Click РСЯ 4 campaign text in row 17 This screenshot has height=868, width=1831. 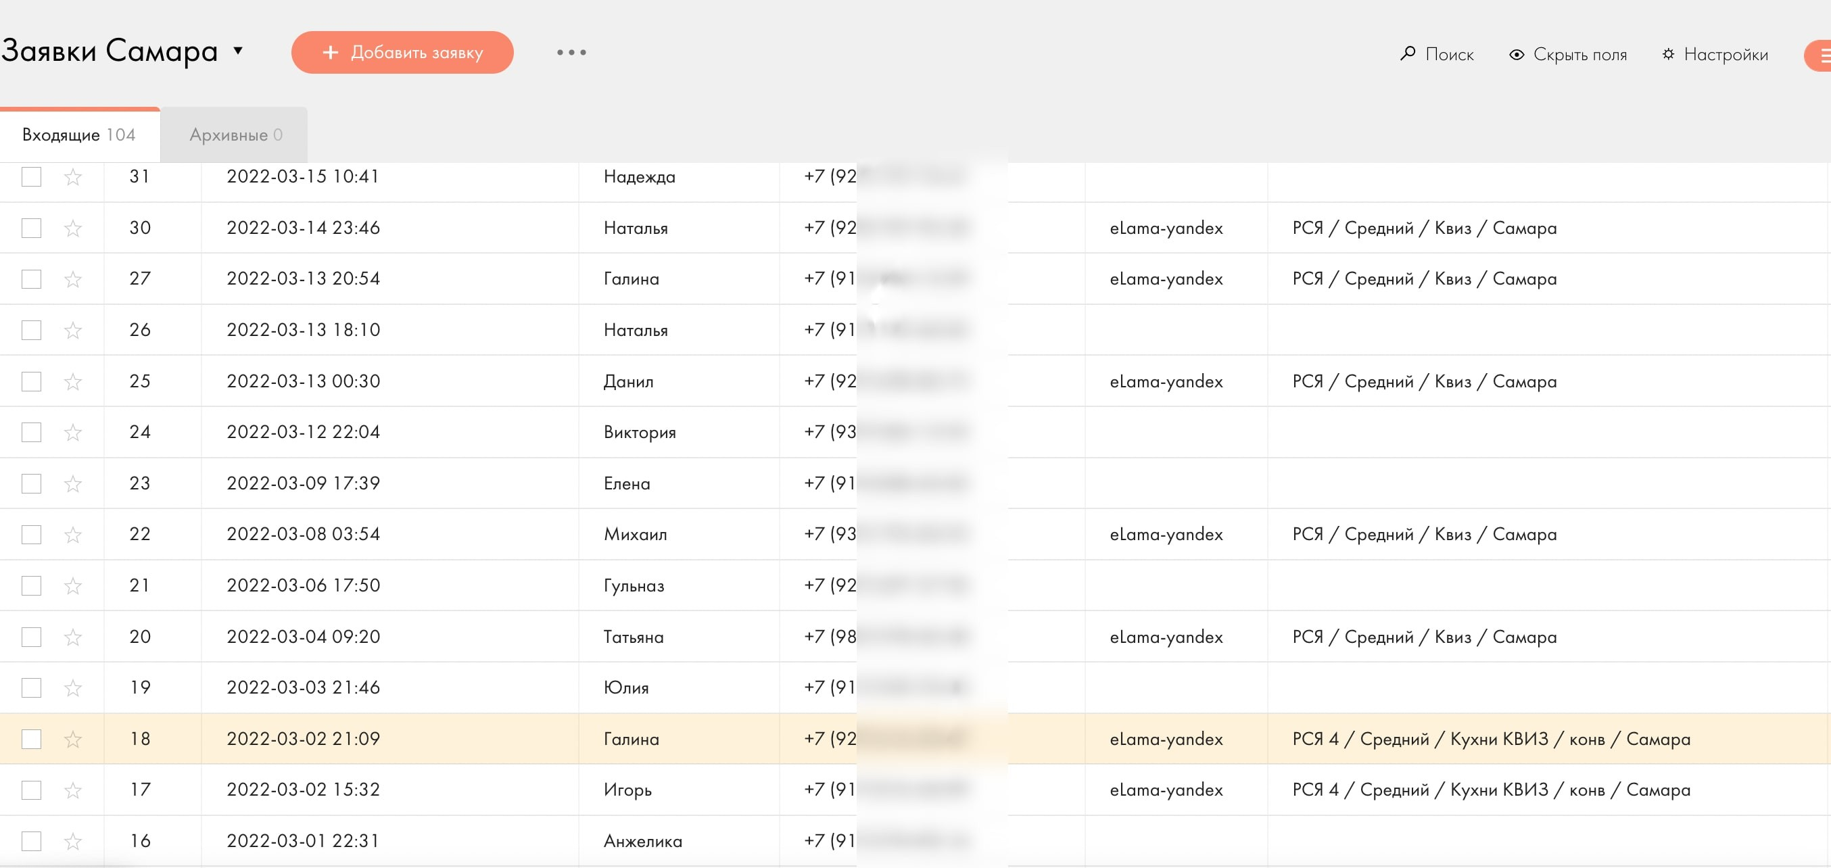[x=1492, y=790]
